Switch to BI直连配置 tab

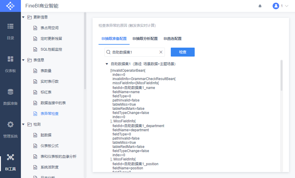173,39
